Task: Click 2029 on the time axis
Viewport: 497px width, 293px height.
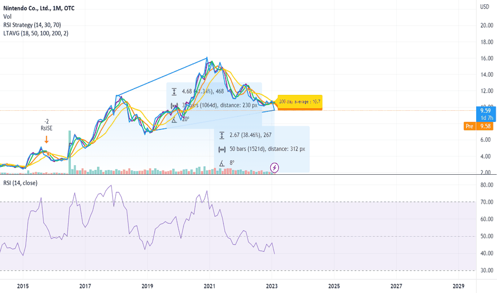Action: (459, 287)
